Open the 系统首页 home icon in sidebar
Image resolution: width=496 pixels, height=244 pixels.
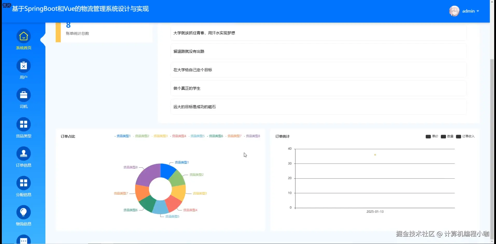(24, 36)
